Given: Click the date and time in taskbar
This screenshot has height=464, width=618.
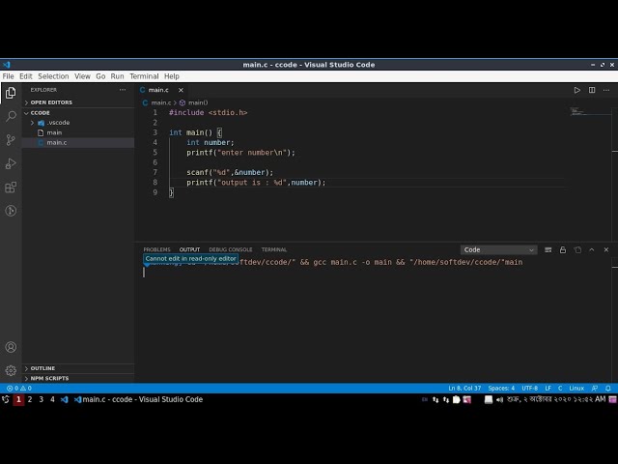Looking at the screenshot, I should [x=556, y=399].
